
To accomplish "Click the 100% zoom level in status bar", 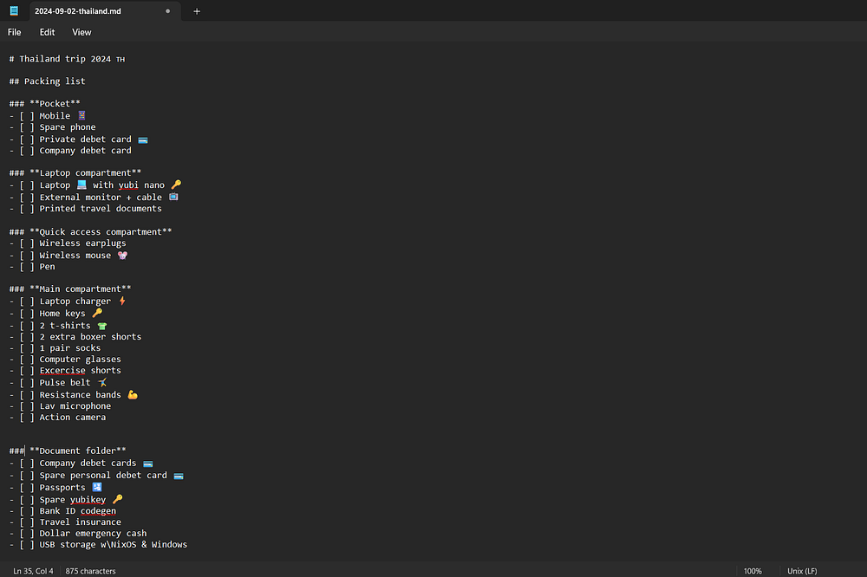I will point(753,571).
